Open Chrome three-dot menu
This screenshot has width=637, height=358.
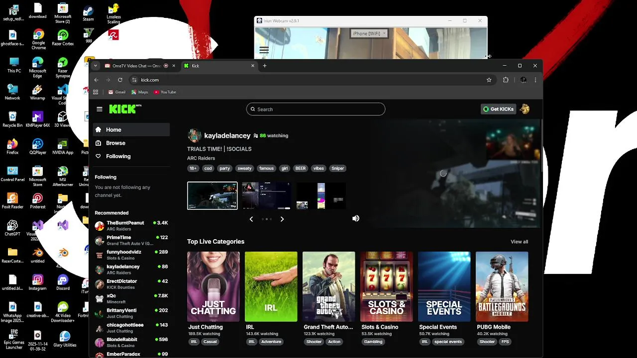click(x=535, y=80)
